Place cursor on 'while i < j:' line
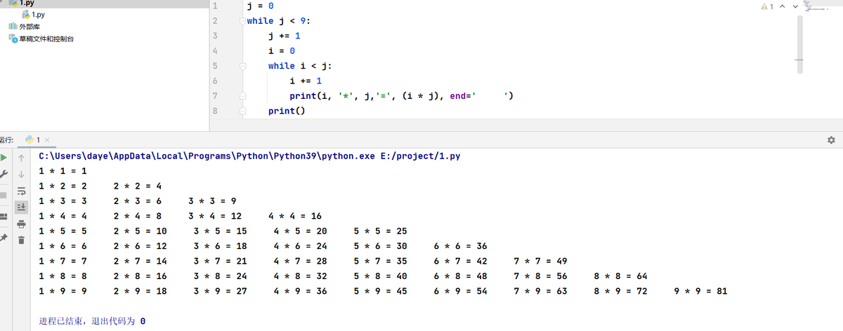Image resolution: width=843 pixels, height=331 pixels. pos(300,66)
